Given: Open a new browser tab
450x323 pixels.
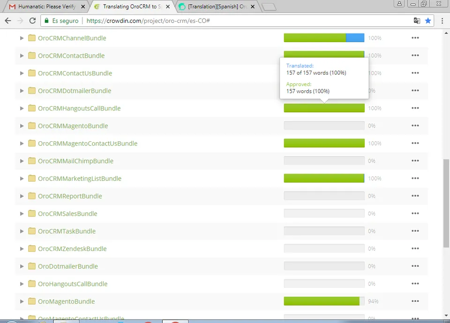Looking at the screenshot, I should (269, 7).
